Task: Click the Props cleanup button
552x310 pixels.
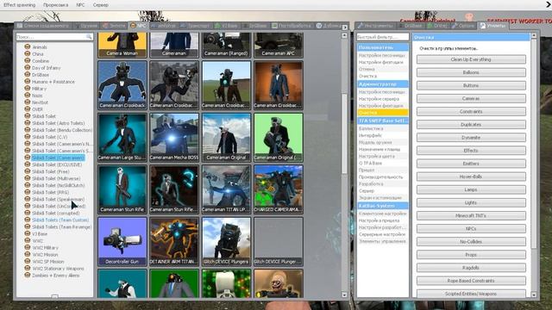Action: tap(471, 255)
